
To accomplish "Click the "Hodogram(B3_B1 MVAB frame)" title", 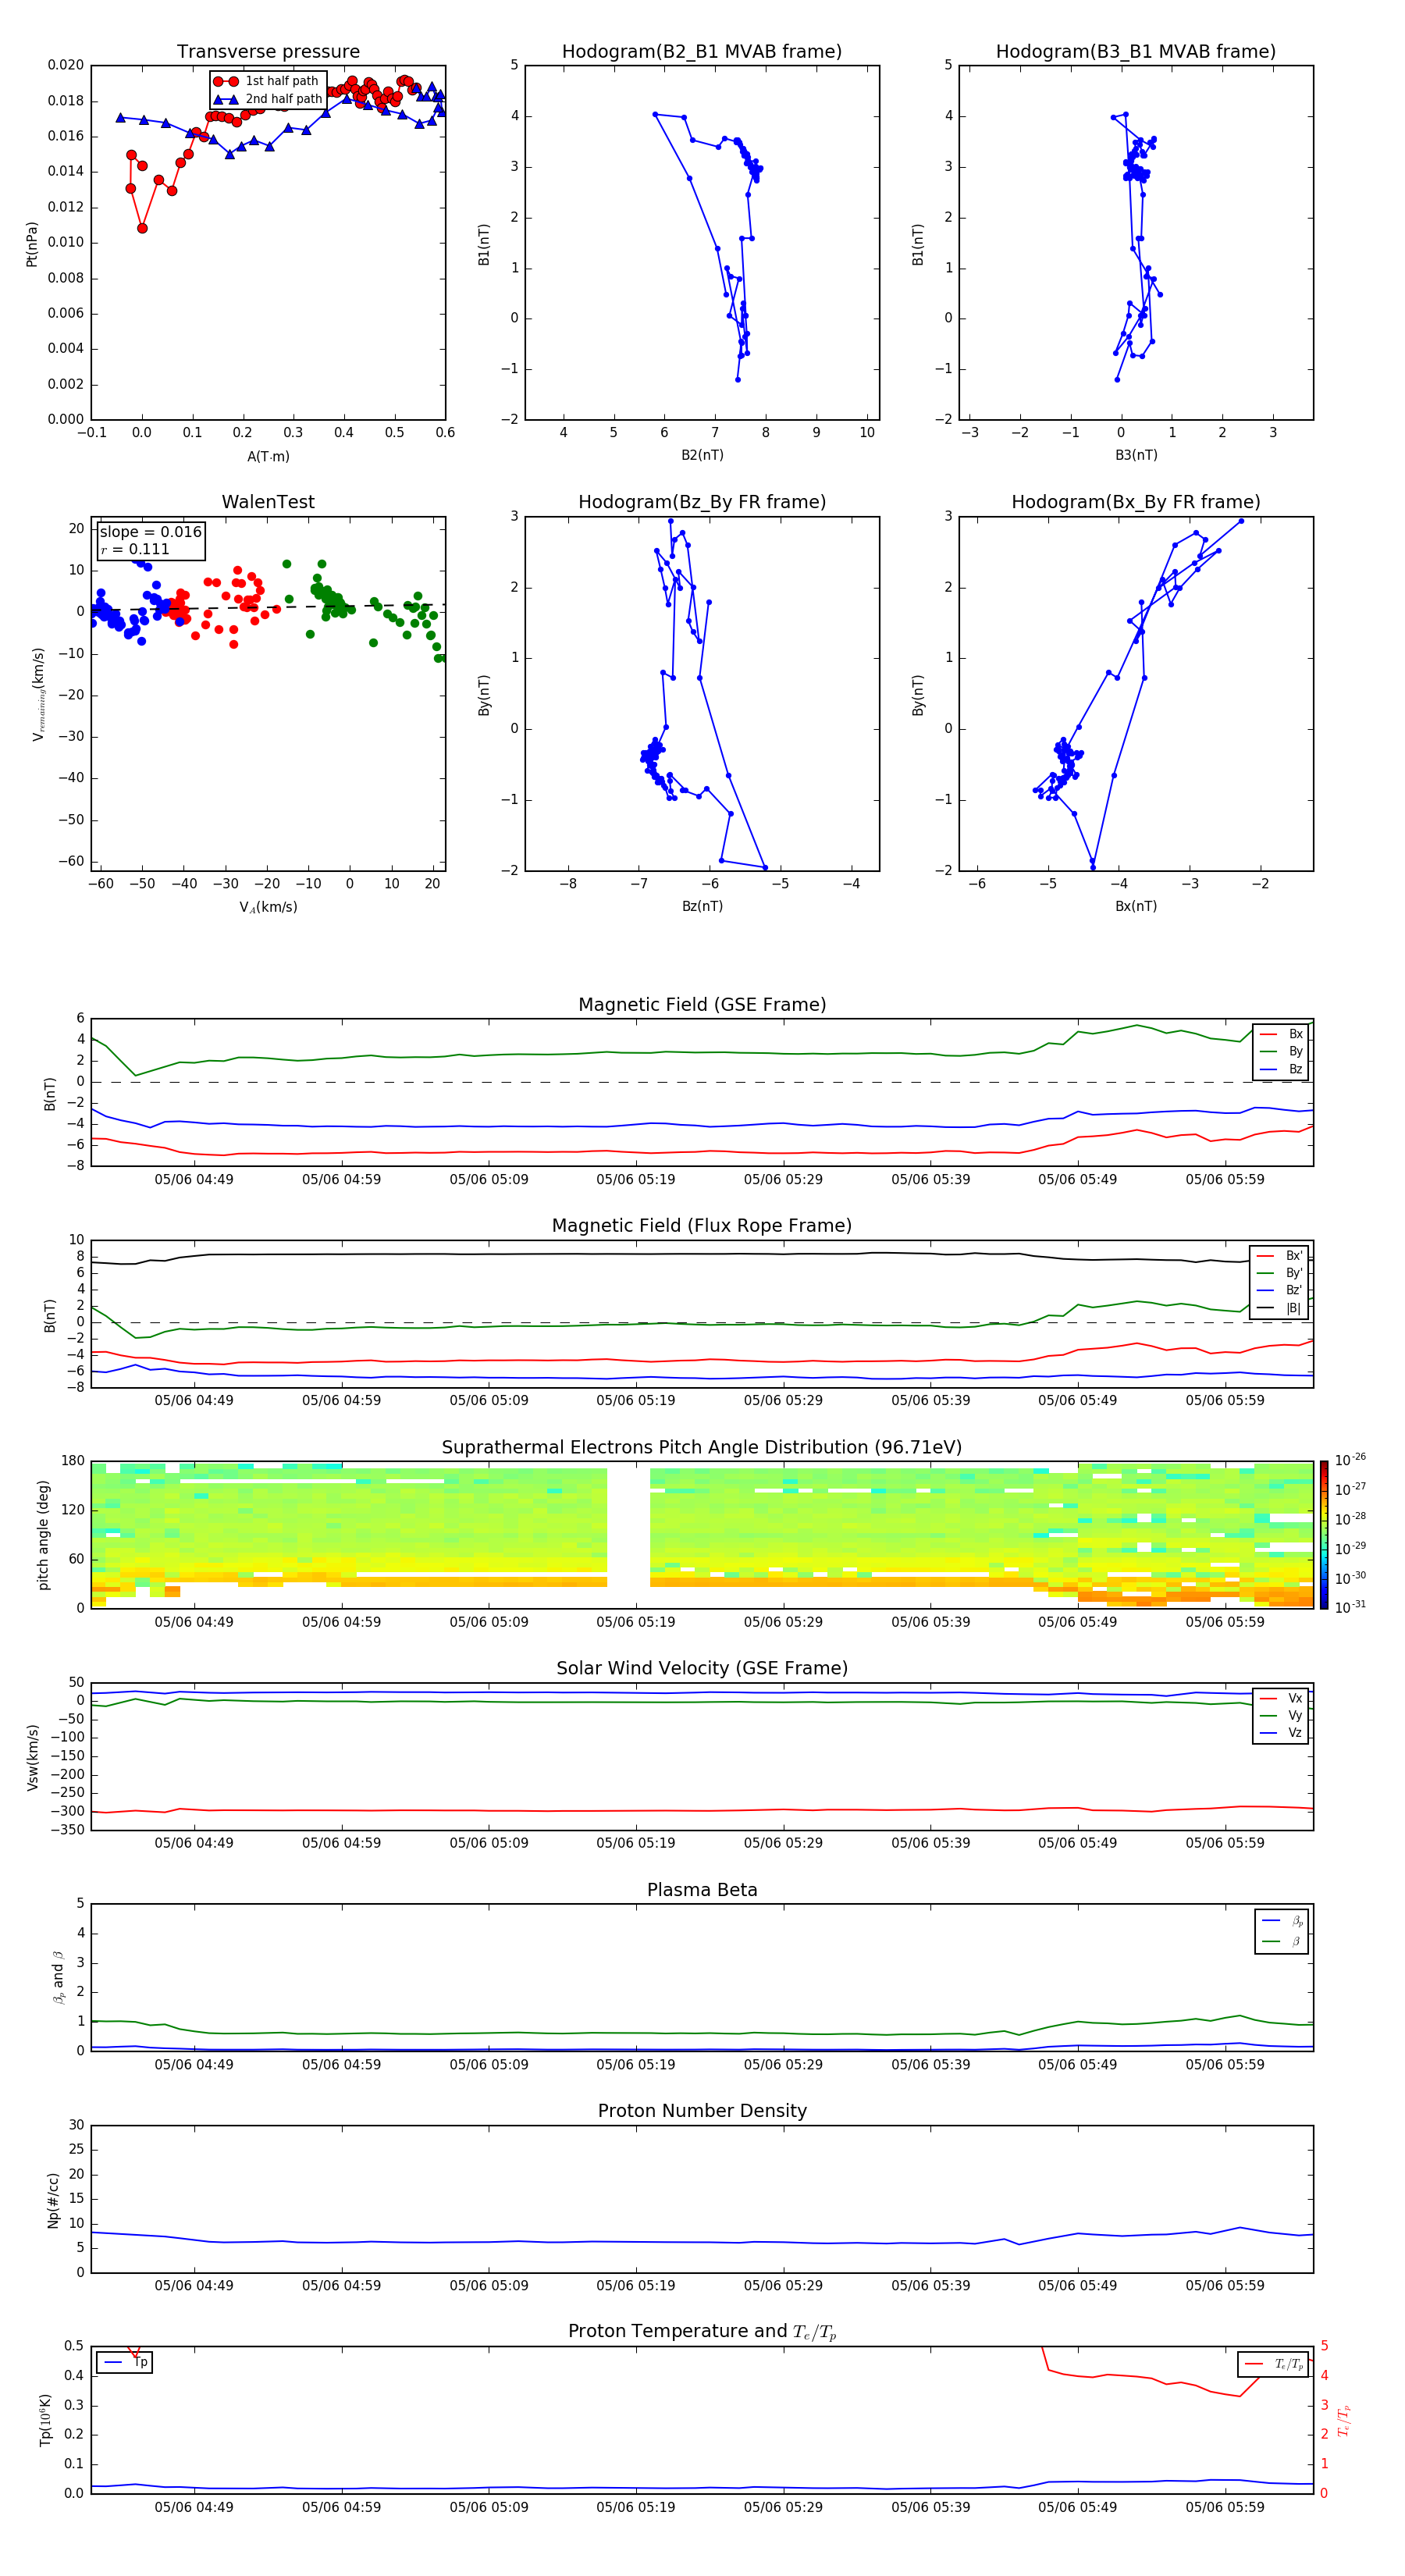I will click(x=1136, y=51).
